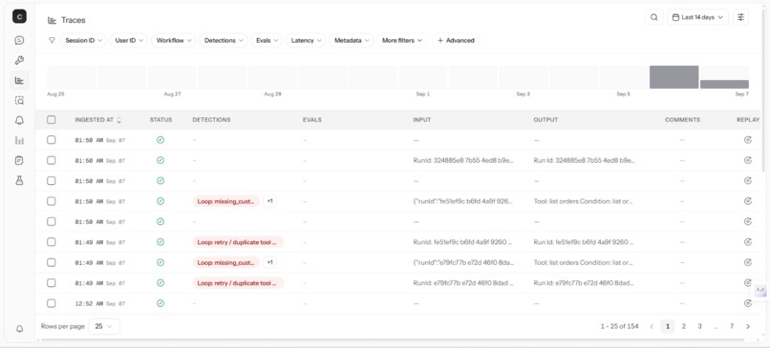This screenshot has width=770, height=348.
Task: Go to page 7
Action: (732, 326)
